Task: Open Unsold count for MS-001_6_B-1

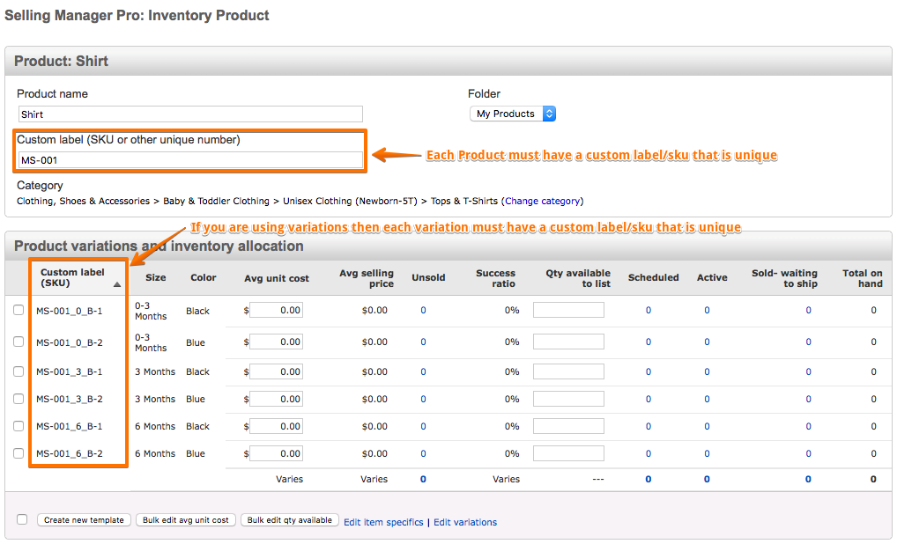Action: coord(423,426)
